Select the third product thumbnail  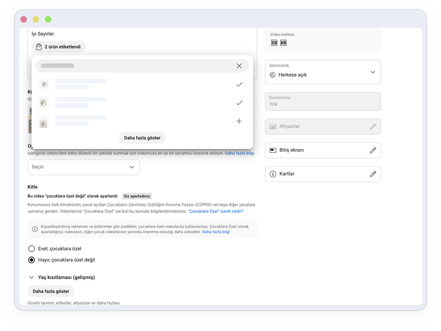(x=44, y=122)
